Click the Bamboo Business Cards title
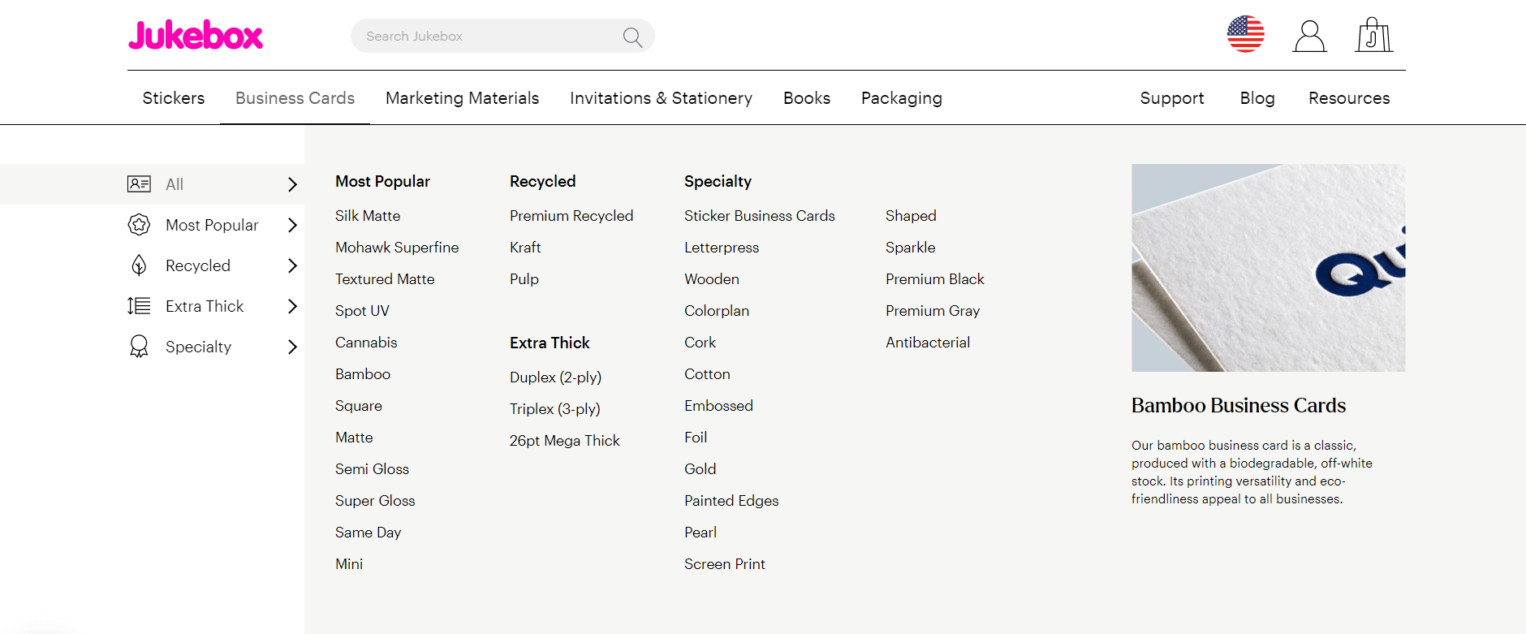 [x=1239, y=405]
